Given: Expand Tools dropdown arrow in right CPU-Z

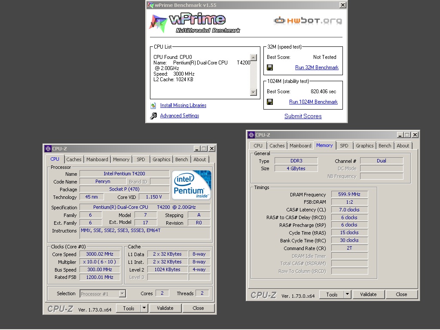Looking at the screenshot, I should [x=347, y=295].
